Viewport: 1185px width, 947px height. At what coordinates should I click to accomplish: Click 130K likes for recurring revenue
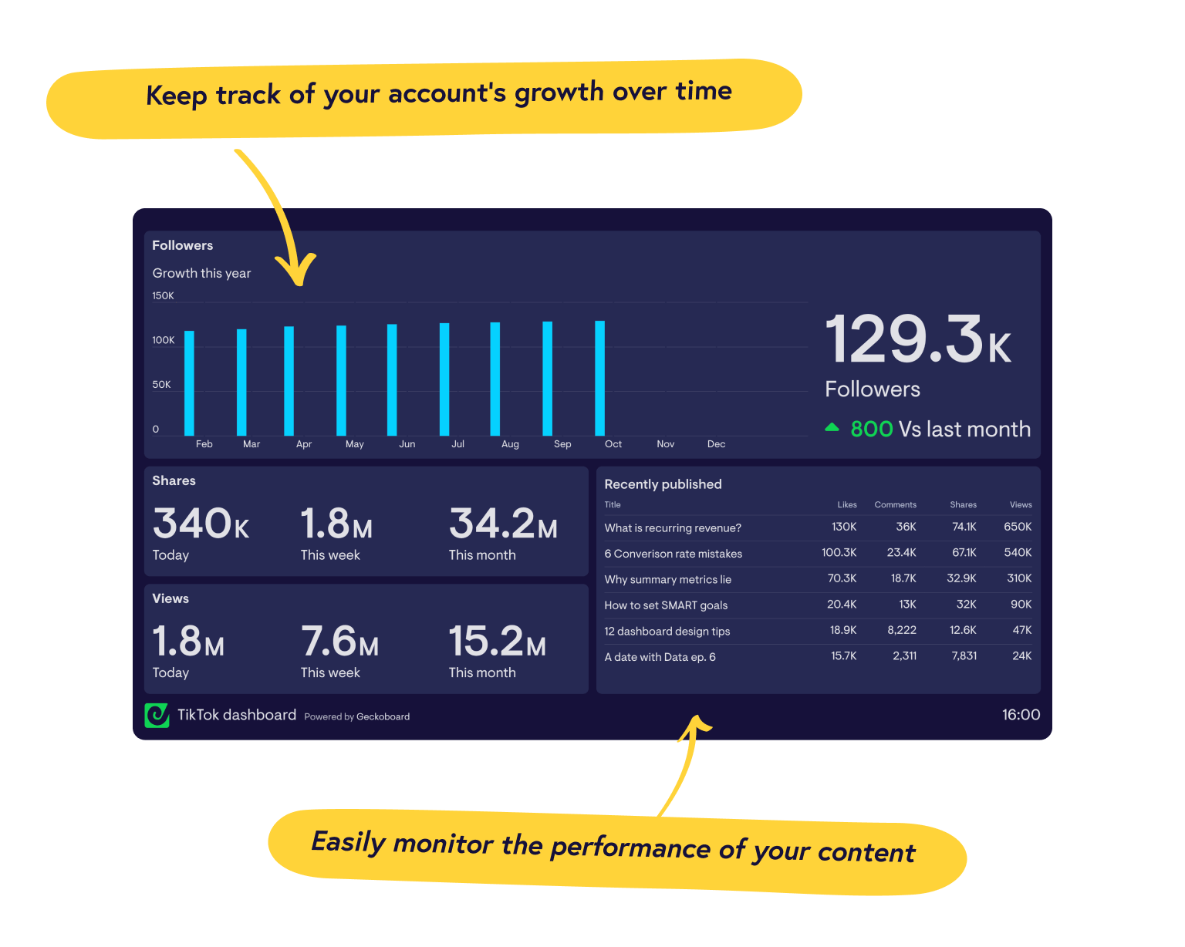[844, 527]
